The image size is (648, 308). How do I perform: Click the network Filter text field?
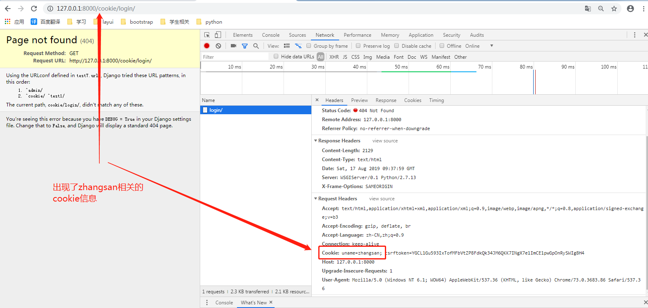click(235, 57)
